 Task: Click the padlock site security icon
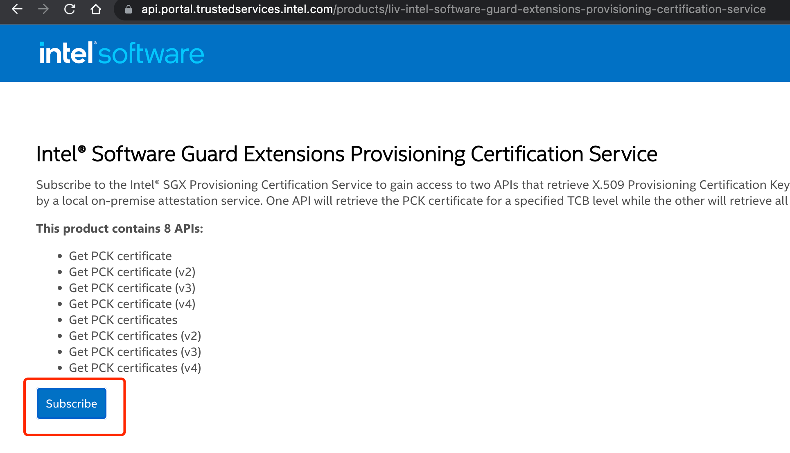point(129,9)
